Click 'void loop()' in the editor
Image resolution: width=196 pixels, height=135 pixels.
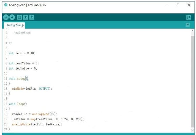coord(18,104)
